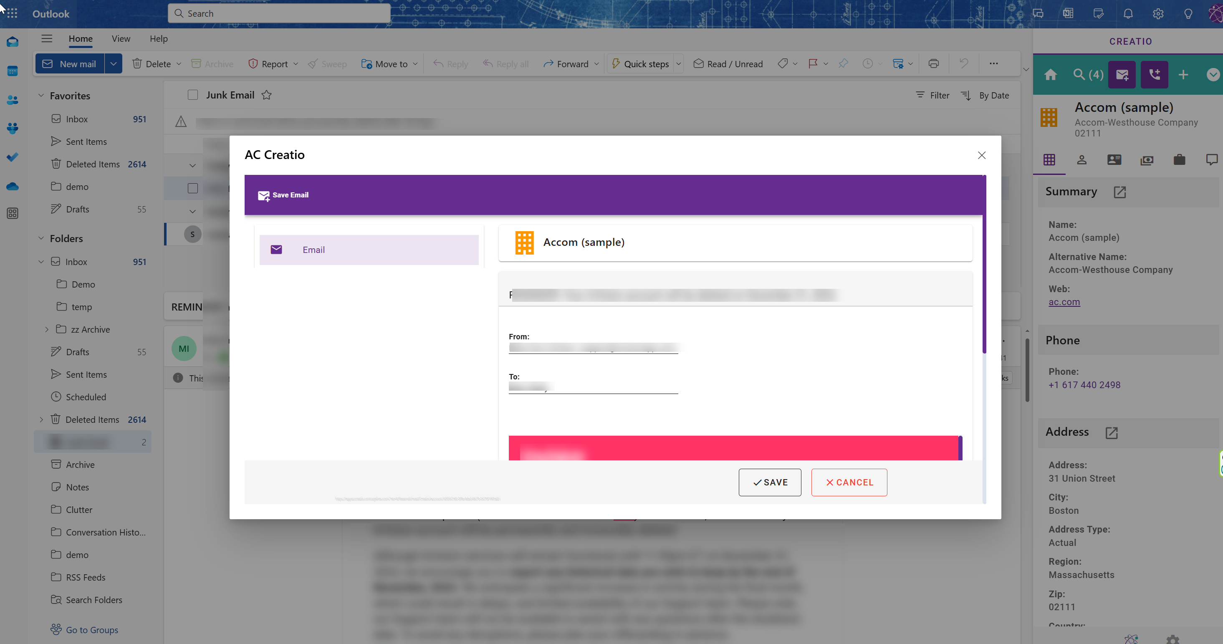This screenshot has width=1223, height=644.
Task: Click the From field in dialog
Action: pyautogui.click(x=593, y=348)
